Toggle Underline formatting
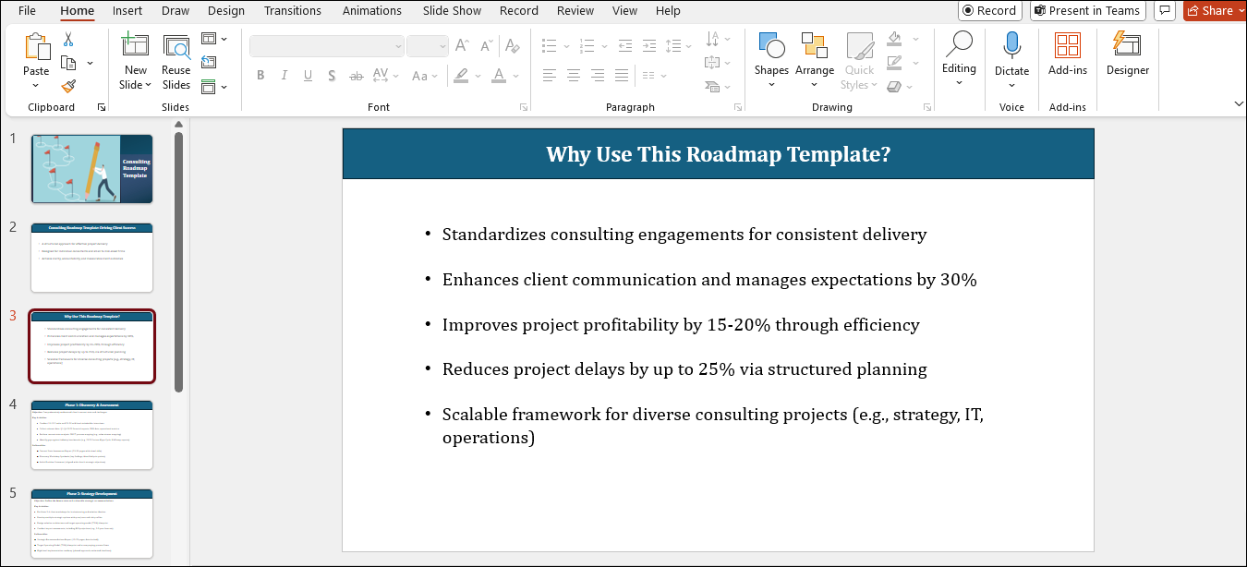Image resolution: width=1247 pixels, height=567 pixels. 309,76
